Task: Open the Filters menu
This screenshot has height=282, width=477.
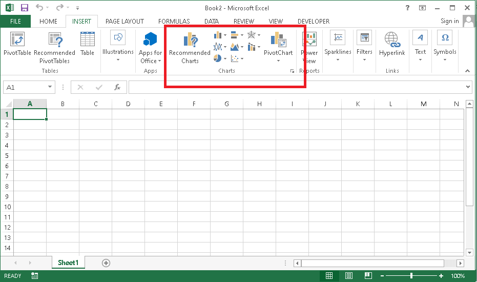Action: coord(364,46)
